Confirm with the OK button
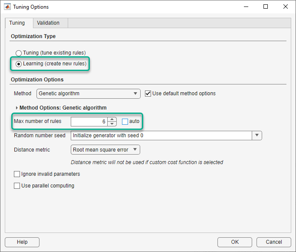 [x=235, y=242]
